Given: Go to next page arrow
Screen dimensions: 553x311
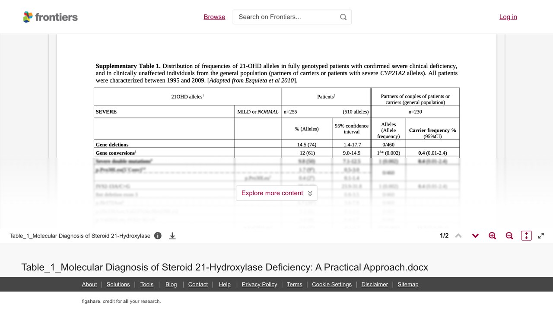Looking at the screenshot, I should click(x=475, y=236).
